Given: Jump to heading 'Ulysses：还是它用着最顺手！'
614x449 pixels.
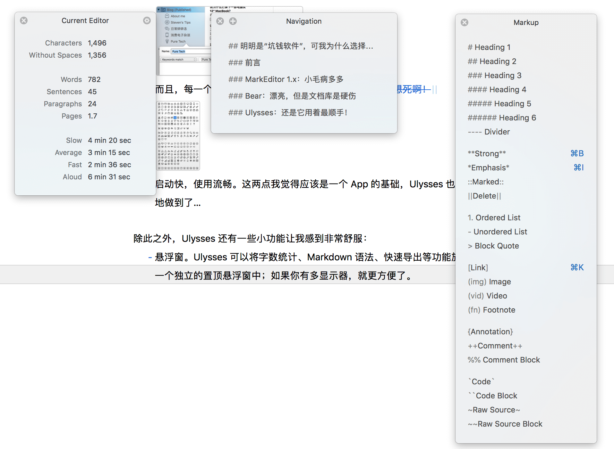Looking at the screenshot, I should (288, 113).
